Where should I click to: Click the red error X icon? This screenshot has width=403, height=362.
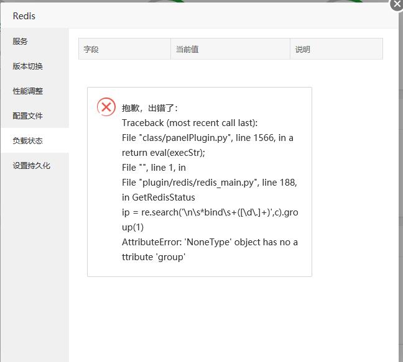click(x=106, y=107)
